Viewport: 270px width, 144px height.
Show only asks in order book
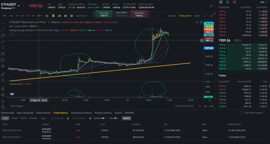[x=234, y=2]
